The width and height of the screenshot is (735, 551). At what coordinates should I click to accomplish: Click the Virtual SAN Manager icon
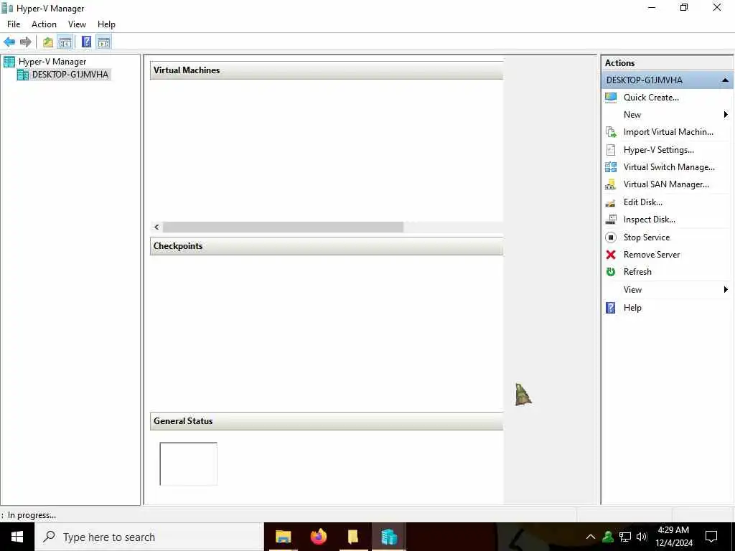611,184
